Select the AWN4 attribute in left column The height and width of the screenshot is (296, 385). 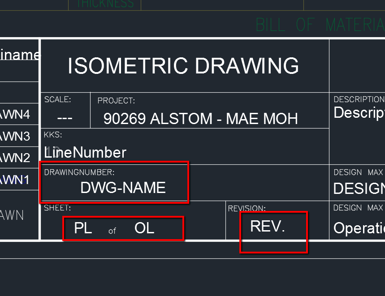click(x=15, y=114)
